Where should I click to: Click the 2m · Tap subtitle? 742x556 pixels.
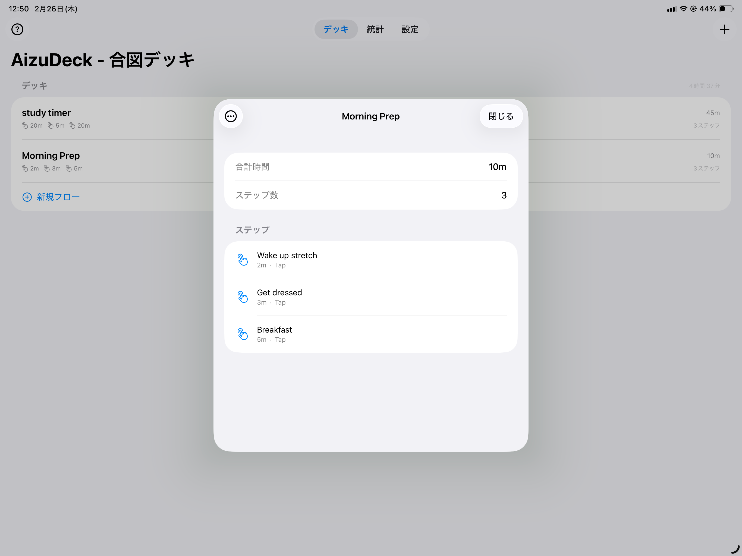coord(271,265)
